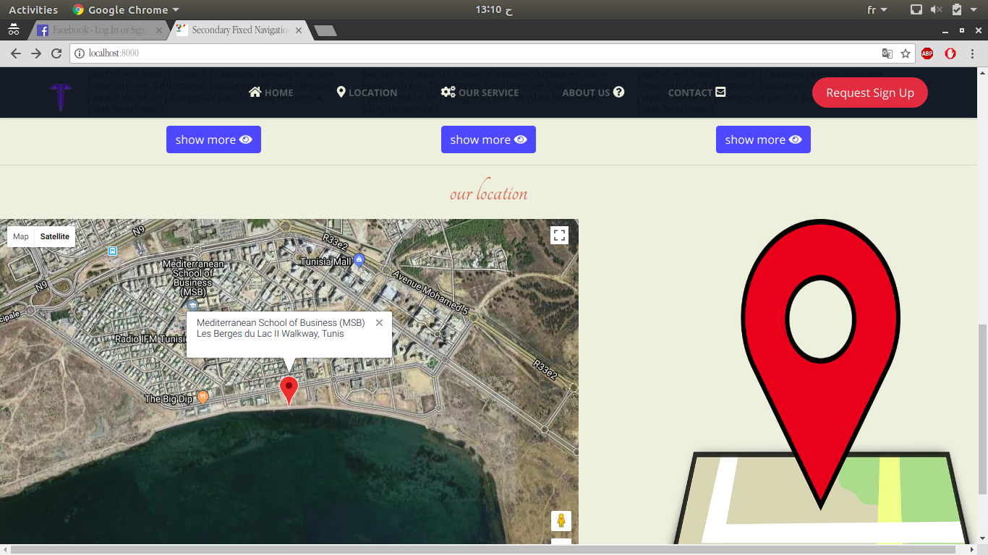Toggle fullscreen on the Google map
The image size is (988, 555).
[x=559, y=236]
